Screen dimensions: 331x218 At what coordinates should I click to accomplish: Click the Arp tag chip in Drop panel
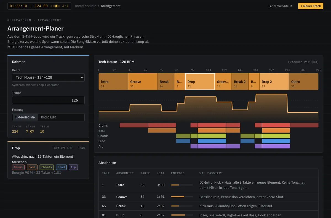[73, 167]
